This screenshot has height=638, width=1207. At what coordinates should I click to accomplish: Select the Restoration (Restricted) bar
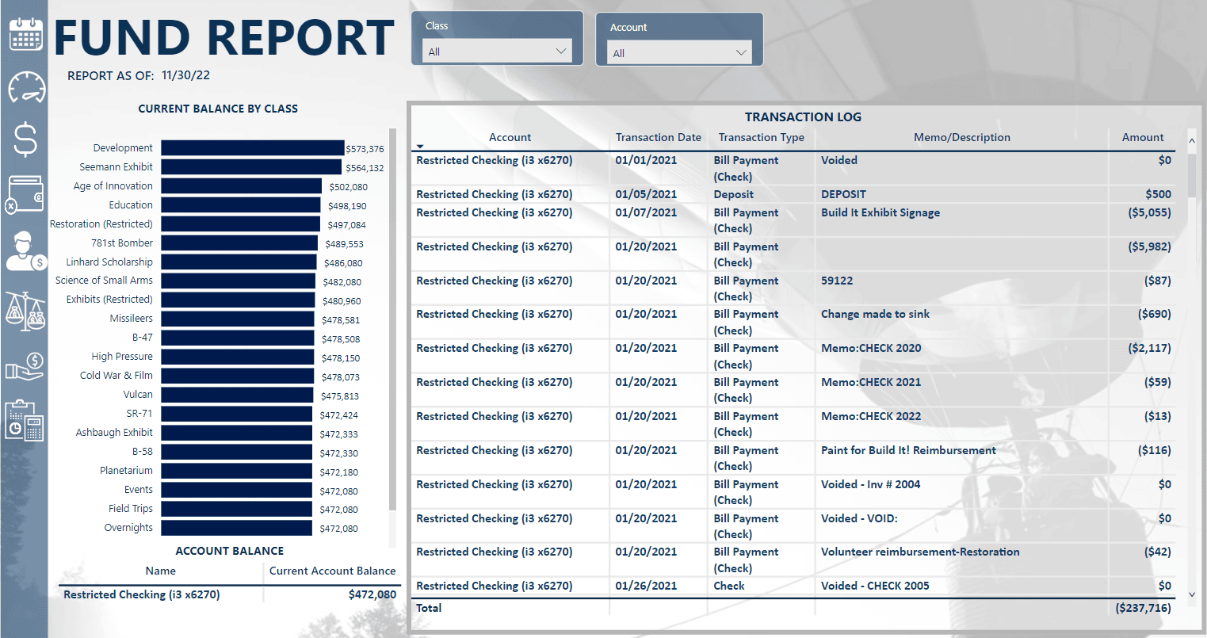point(241,224)
